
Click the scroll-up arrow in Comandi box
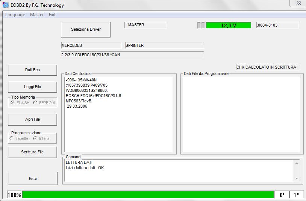297,163
